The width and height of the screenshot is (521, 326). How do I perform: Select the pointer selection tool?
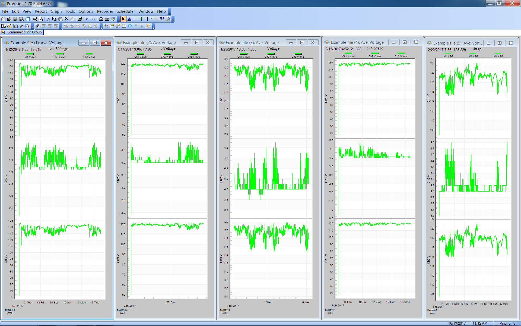(123, 19)
